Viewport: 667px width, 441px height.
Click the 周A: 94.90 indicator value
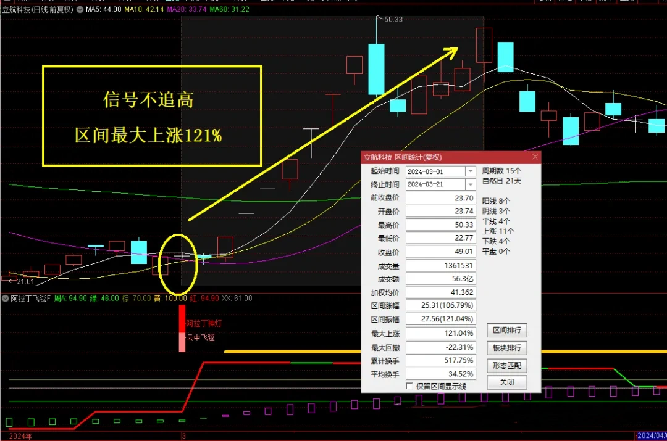coord(70,299)
